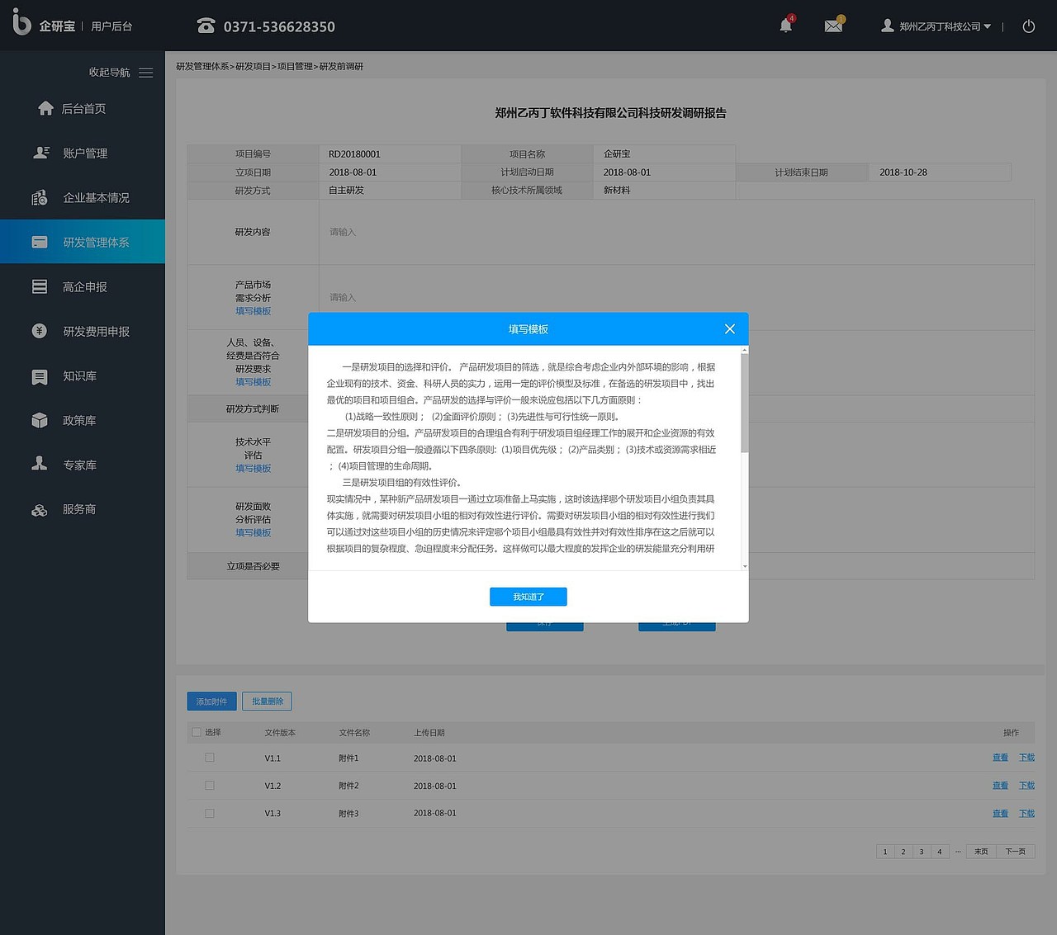Click 查看 link for 附件1
The width and height of the screenshot is (1057, 935).
(x=1000, y=758)
